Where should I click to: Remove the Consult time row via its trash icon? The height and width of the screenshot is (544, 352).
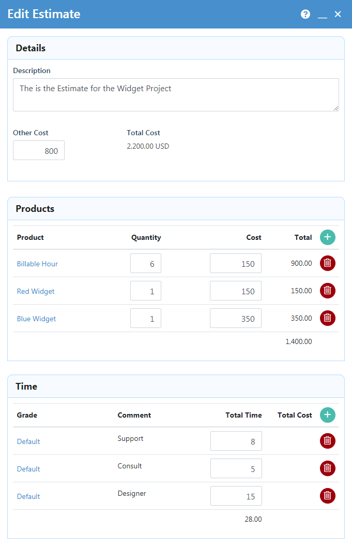click(327, 468)
